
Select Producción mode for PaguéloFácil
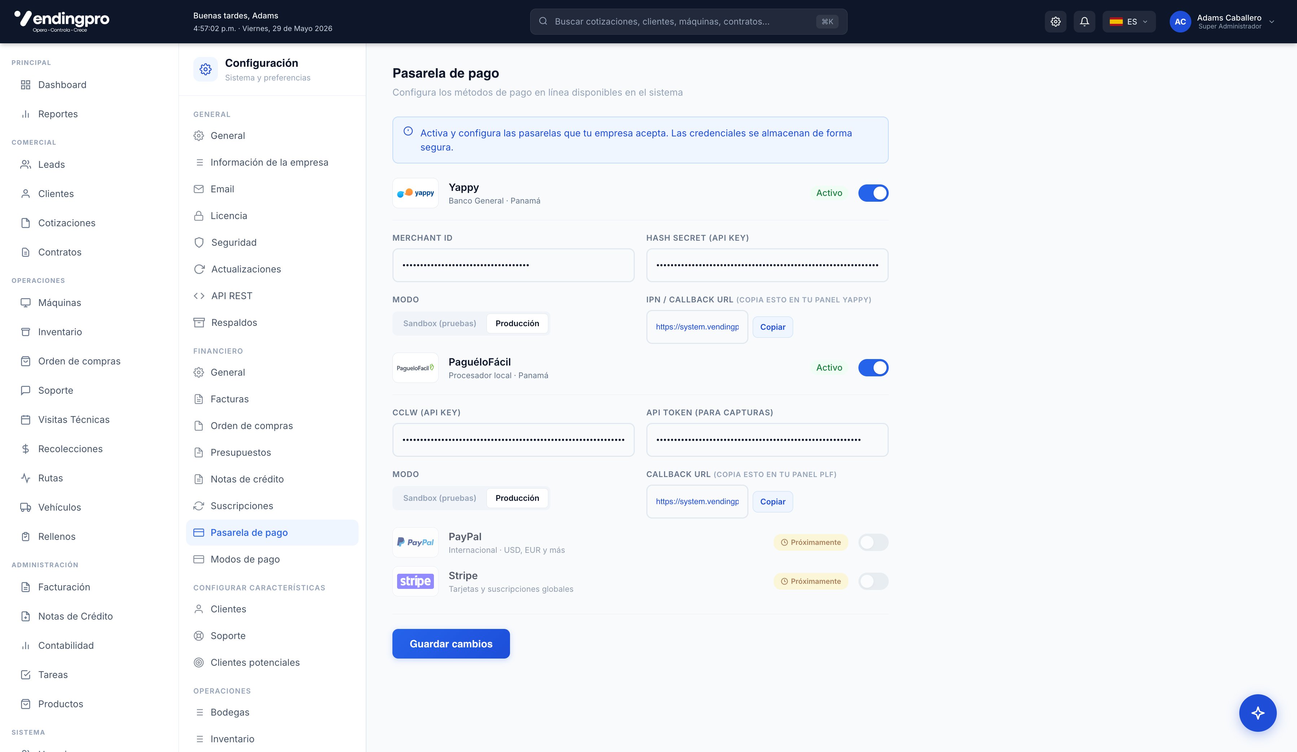pos(517,498)
